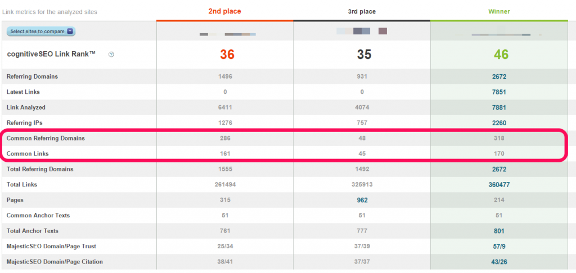The image size is (576, 273).
Task: Select the 3rd place column header
Action: pyautogui.click(x=362, y=12)
